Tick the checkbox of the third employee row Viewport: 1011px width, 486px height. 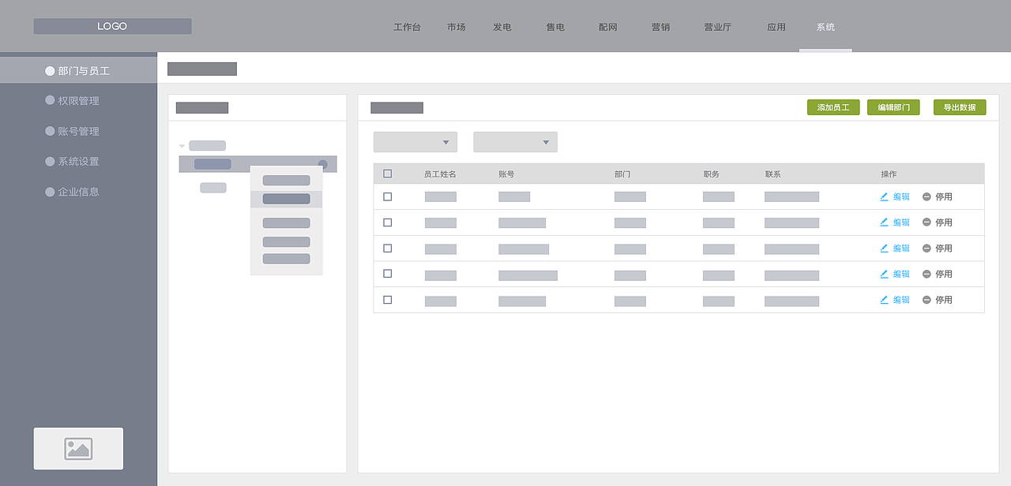pyautogui.click(x=387, y=248)
